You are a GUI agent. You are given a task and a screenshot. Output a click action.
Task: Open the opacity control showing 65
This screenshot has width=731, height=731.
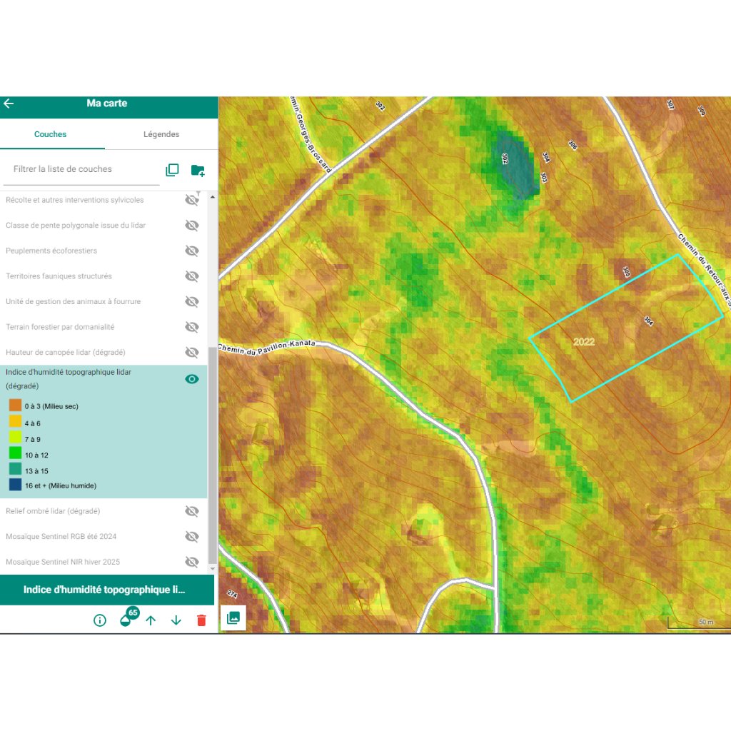pyautogui.click(x=126, y=620)
